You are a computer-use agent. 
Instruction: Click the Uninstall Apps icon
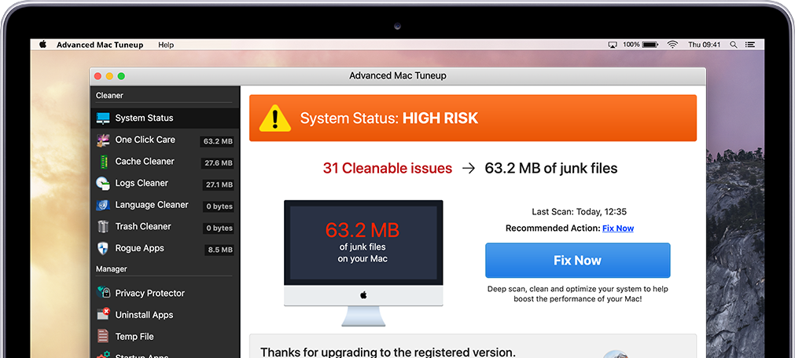click(104, 314)
